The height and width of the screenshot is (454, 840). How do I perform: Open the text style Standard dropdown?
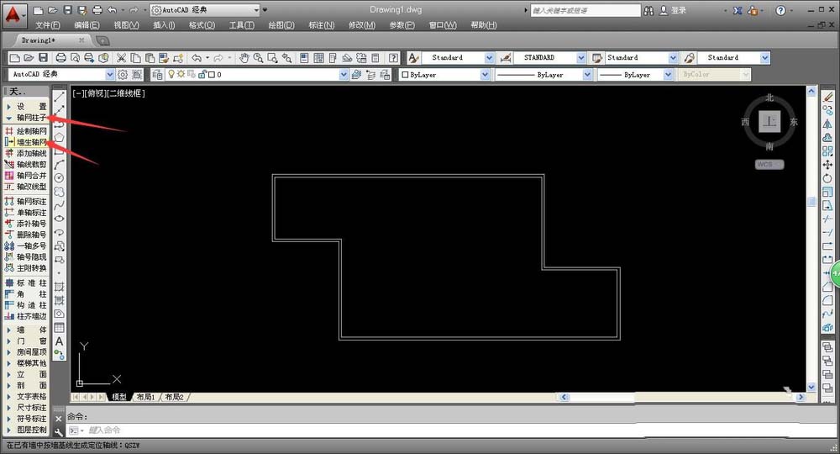tap(489, 58)
